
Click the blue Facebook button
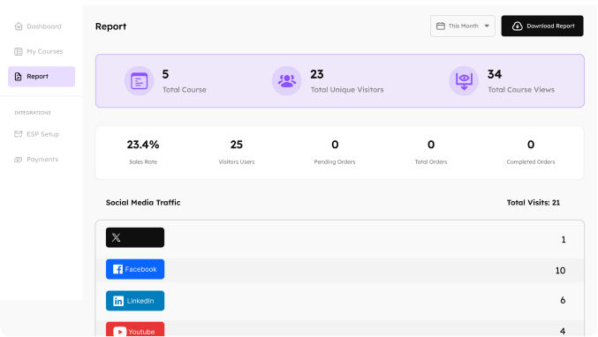[135, 269]
